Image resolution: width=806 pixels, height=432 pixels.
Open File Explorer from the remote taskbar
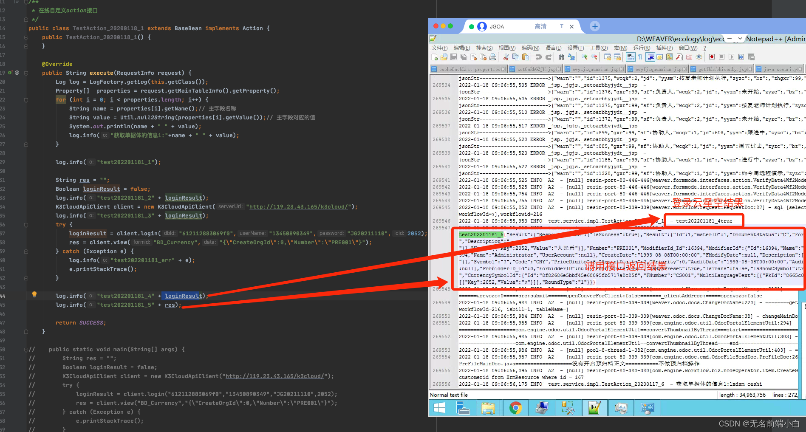point(489,408)
